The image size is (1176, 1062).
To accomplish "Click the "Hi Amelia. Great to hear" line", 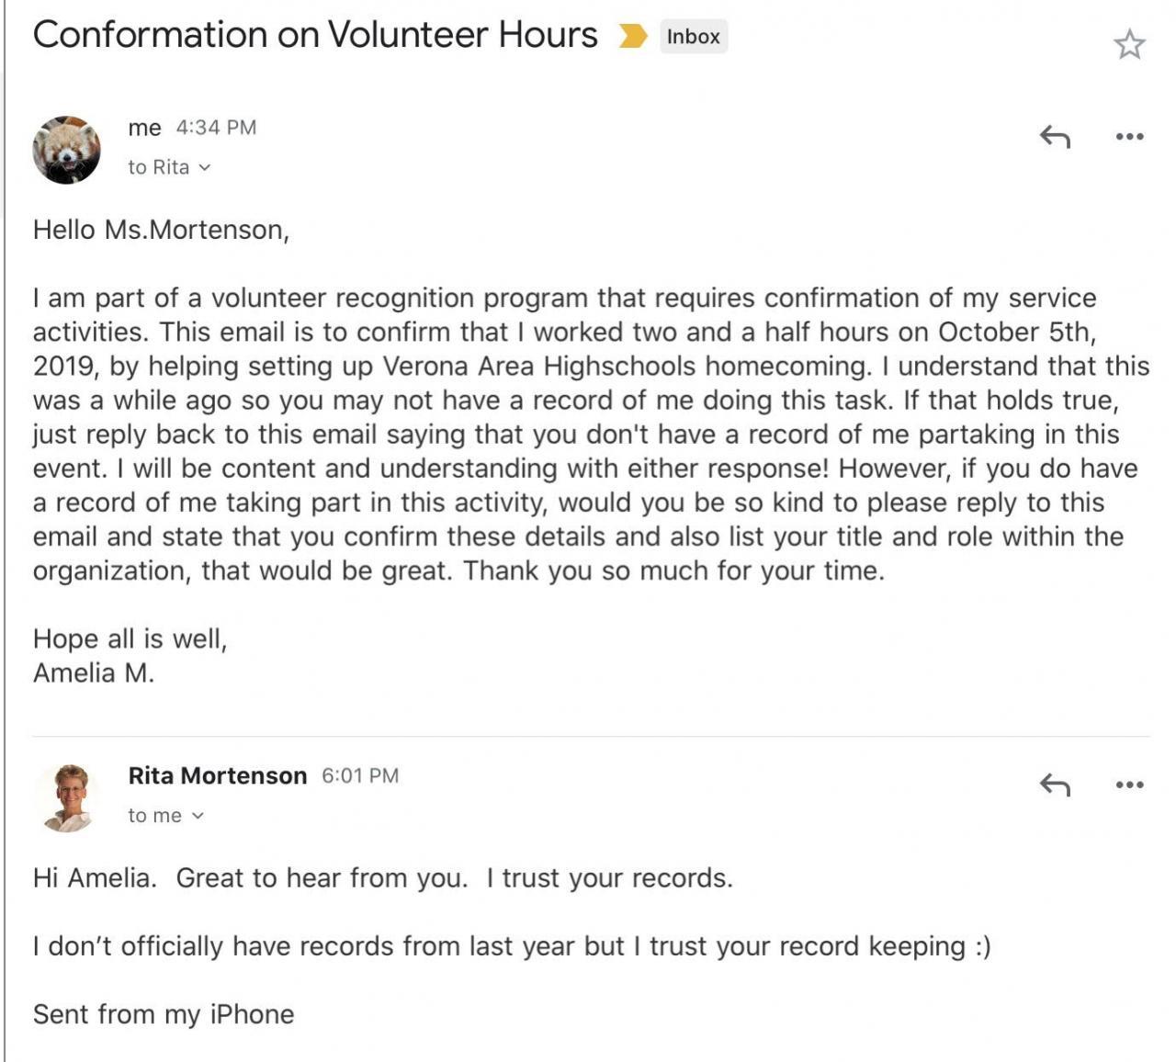I will [x=382, y=878].
